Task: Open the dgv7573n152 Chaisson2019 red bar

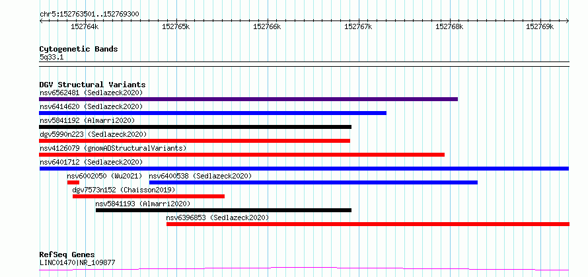Action: click(x=149, y=196)
